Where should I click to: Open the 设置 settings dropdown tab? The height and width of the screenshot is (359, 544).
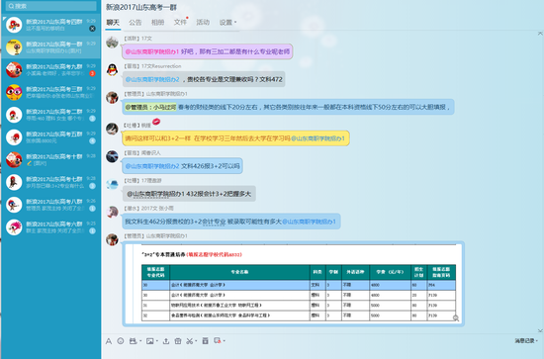pyautogui.click(x=227, y=23)
